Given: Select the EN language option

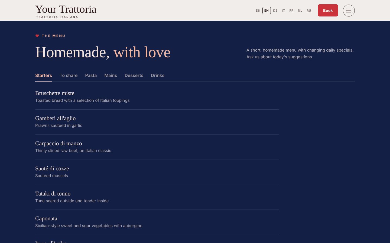Looking at the screenshot, I should 266,11.
